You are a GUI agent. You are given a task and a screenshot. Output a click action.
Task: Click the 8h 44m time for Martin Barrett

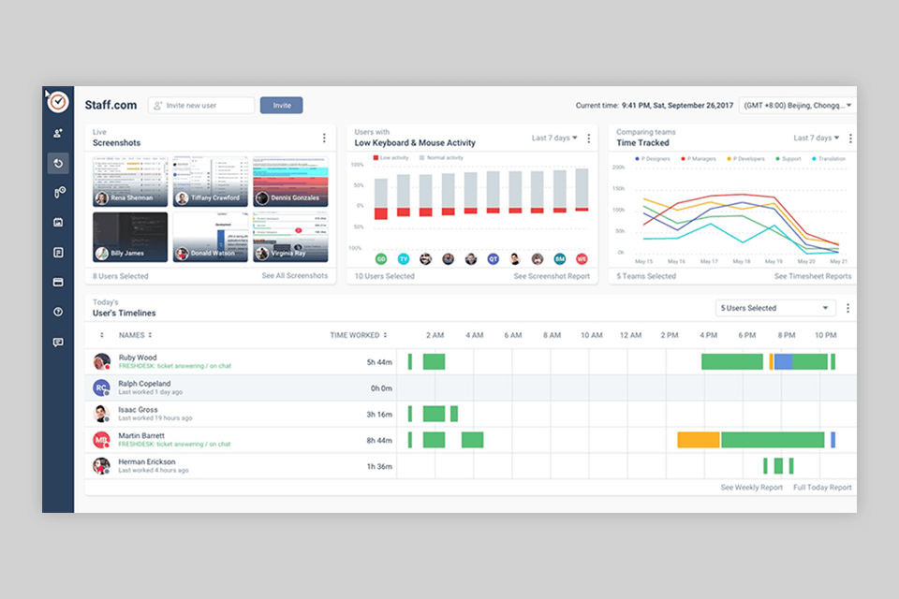pyautogui.click(x=379, y=440)
